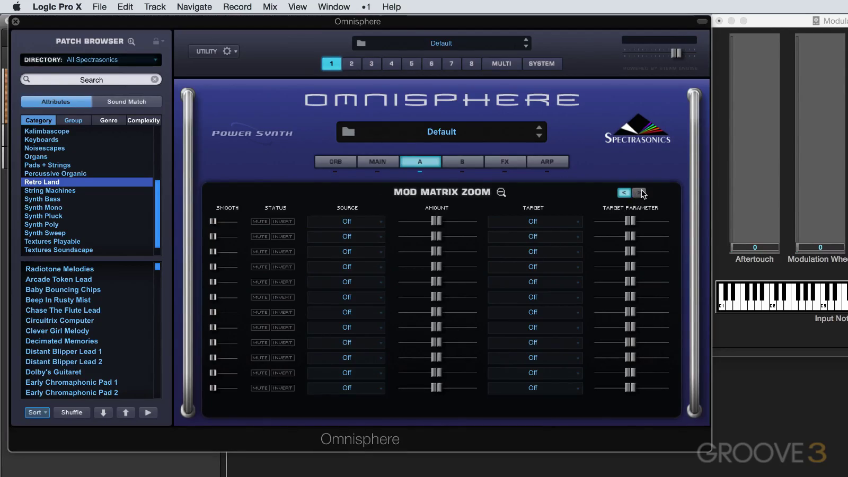Screen dimensions: 848x477
Task: Go to the next mod matrix page arrow
Action: point(639,192)
